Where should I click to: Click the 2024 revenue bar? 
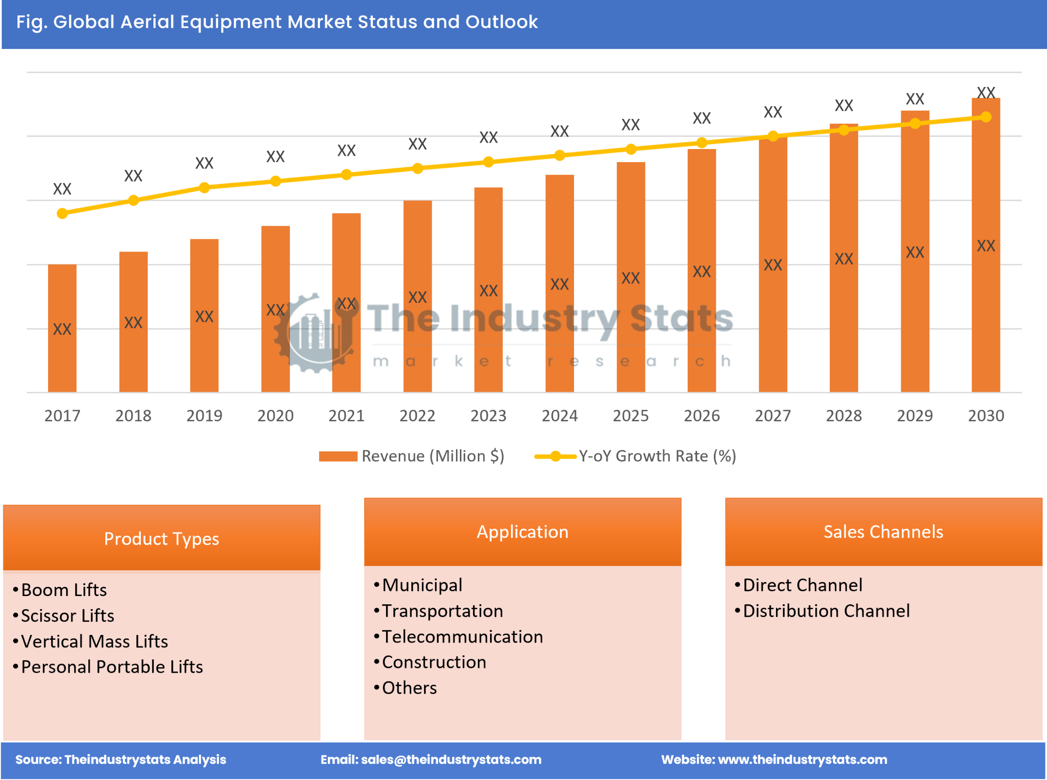click(559, 283)
